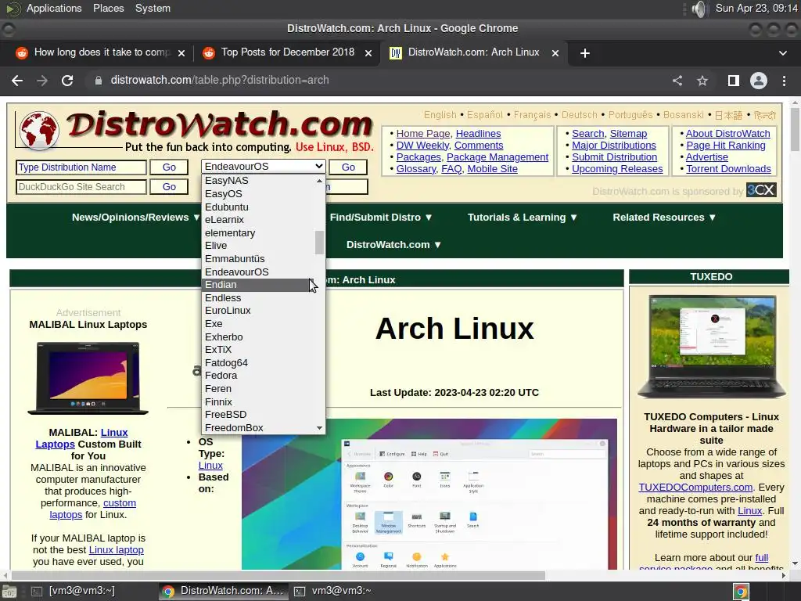Screen dimensions: 801x601
Task: Expand News/Opinions/Reviews menu
Action: (135, 218)
